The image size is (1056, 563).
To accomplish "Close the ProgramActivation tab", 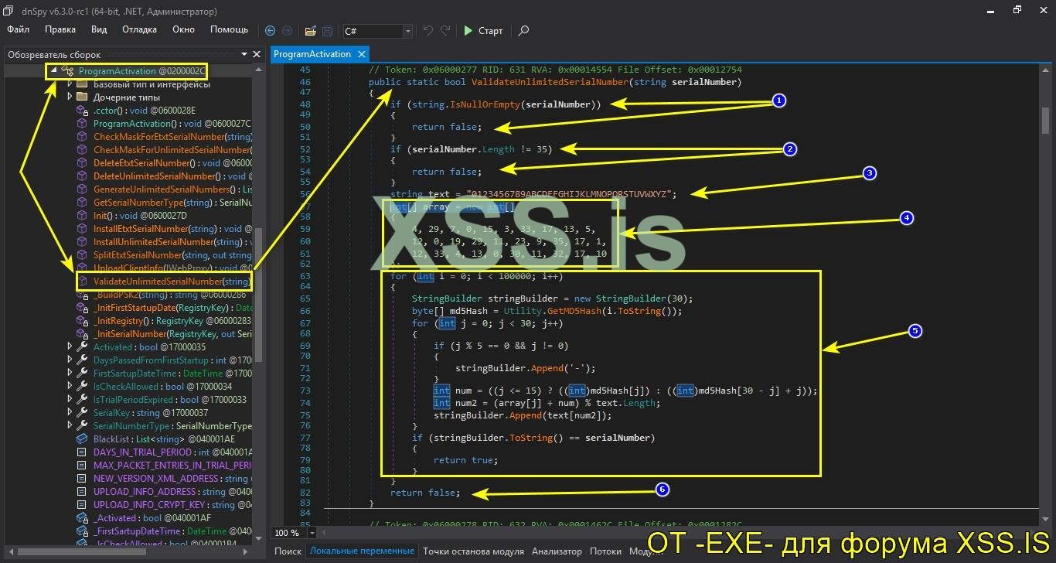I will [x=362, y=54].
